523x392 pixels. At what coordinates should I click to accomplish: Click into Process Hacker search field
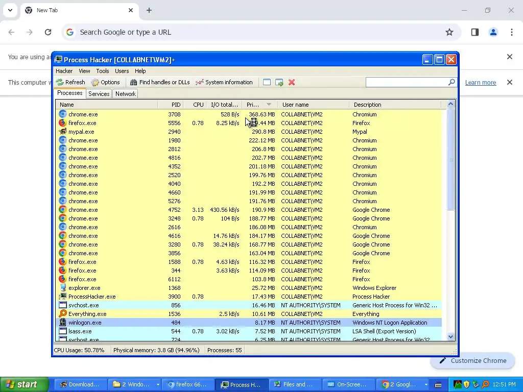407,82
